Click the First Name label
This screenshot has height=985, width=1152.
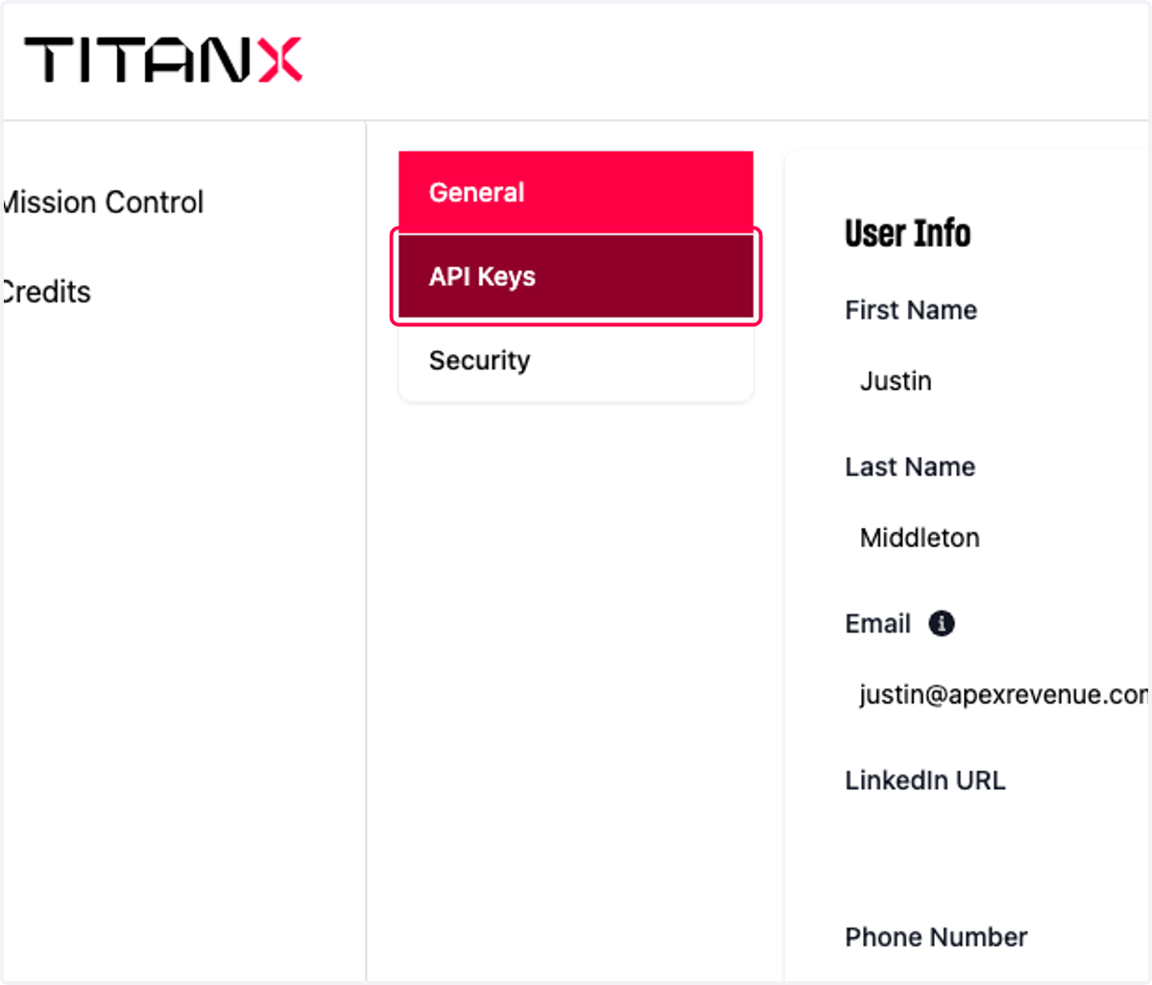pyautogui.click(x=911, y=310)
